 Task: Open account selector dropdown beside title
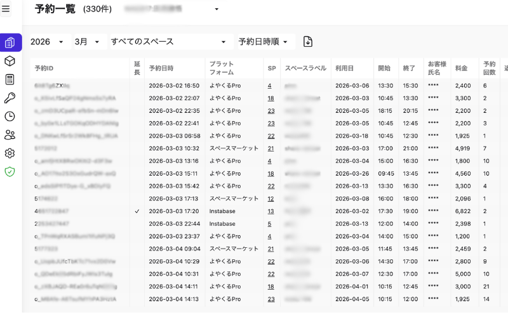[x=216, y=10]
